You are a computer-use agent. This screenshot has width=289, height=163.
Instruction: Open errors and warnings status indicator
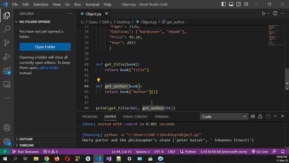click(x=51, y=152)
